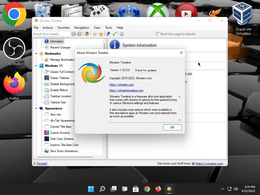Show hidden system tray icons chevron
Screen dimensions: 260x195
point(222,189)
